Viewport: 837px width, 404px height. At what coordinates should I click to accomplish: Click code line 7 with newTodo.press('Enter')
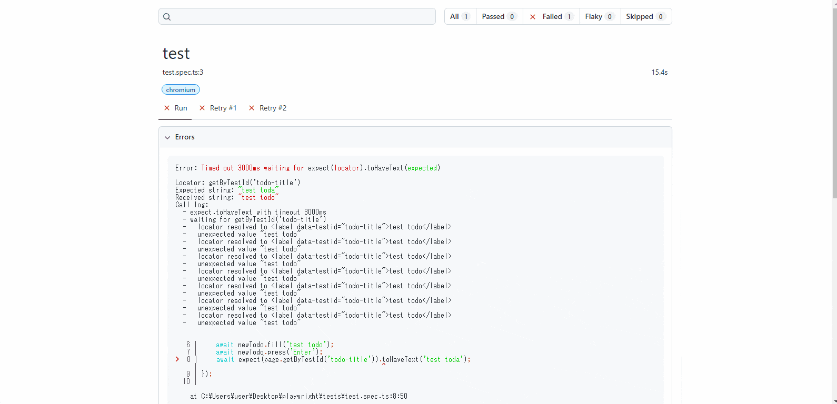pos(269,352)
